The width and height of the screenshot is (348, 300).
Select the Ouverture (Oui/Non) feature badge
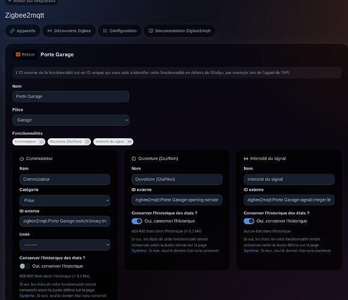coord(69,142)
